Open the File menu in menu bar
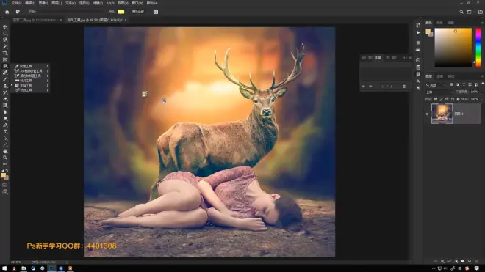Screen dimensions: 485x272 16,3
